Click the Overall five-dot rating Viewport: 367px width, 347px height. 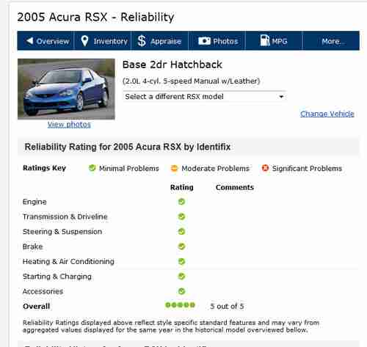coord(180,305)
